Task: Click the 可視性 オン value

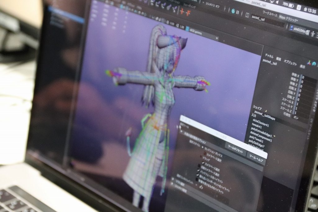Action: click(296, 118)
